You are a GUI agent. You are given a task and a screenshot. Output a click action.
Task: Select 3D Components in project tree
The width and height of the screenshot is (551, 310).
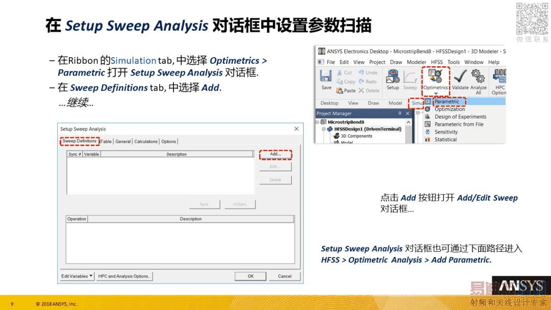(x=356, y=136)
